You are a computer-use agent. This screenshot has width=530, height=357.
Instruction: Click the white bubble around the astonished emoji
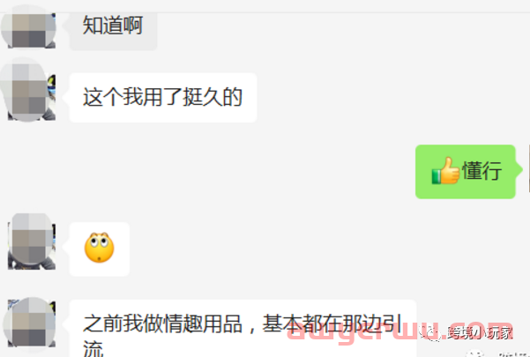[100, 249]
